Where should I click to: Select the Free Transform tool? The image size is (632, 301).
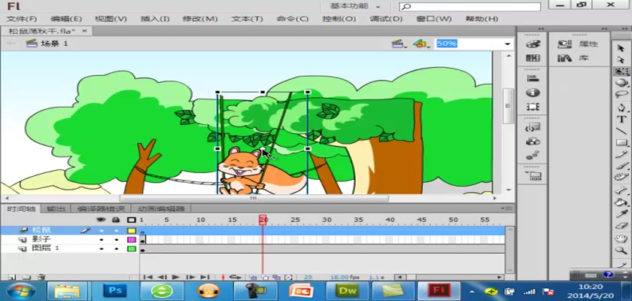pos(621,71)
